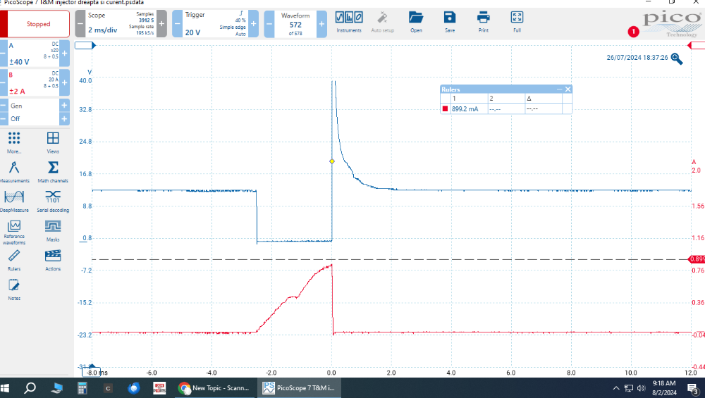This screenshot has width=705, height=398.
Task: Toggle the signal generator Off setting
Action: [32, 118]
